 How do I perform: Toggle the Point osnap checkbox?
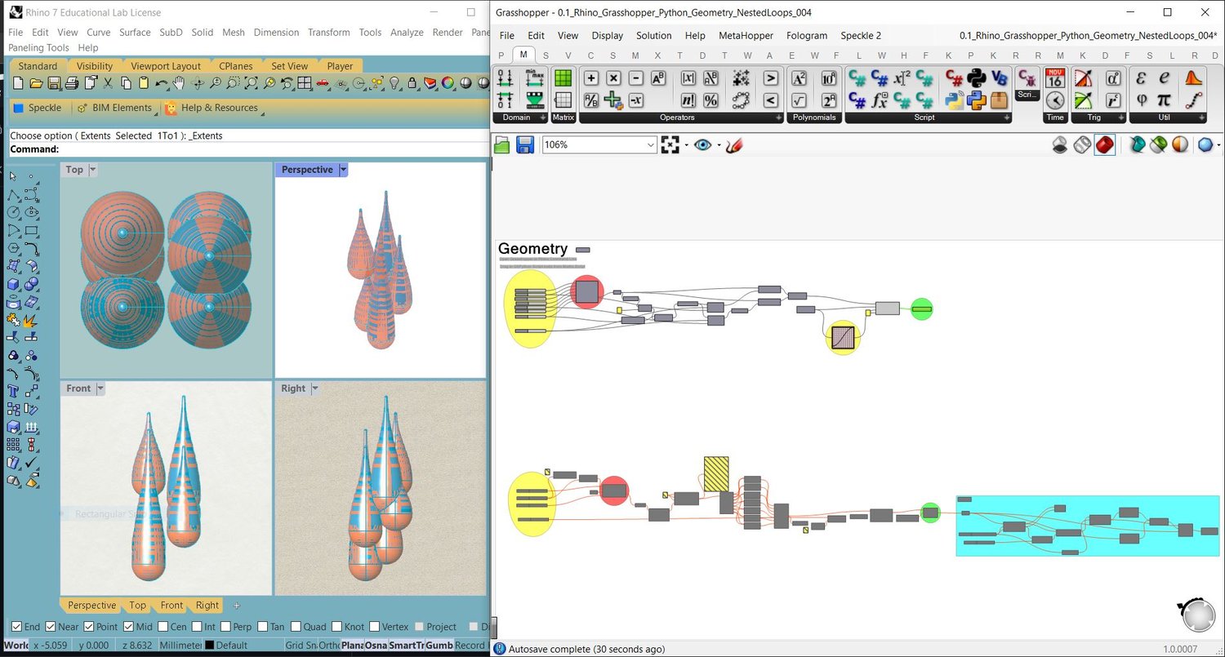89,627
